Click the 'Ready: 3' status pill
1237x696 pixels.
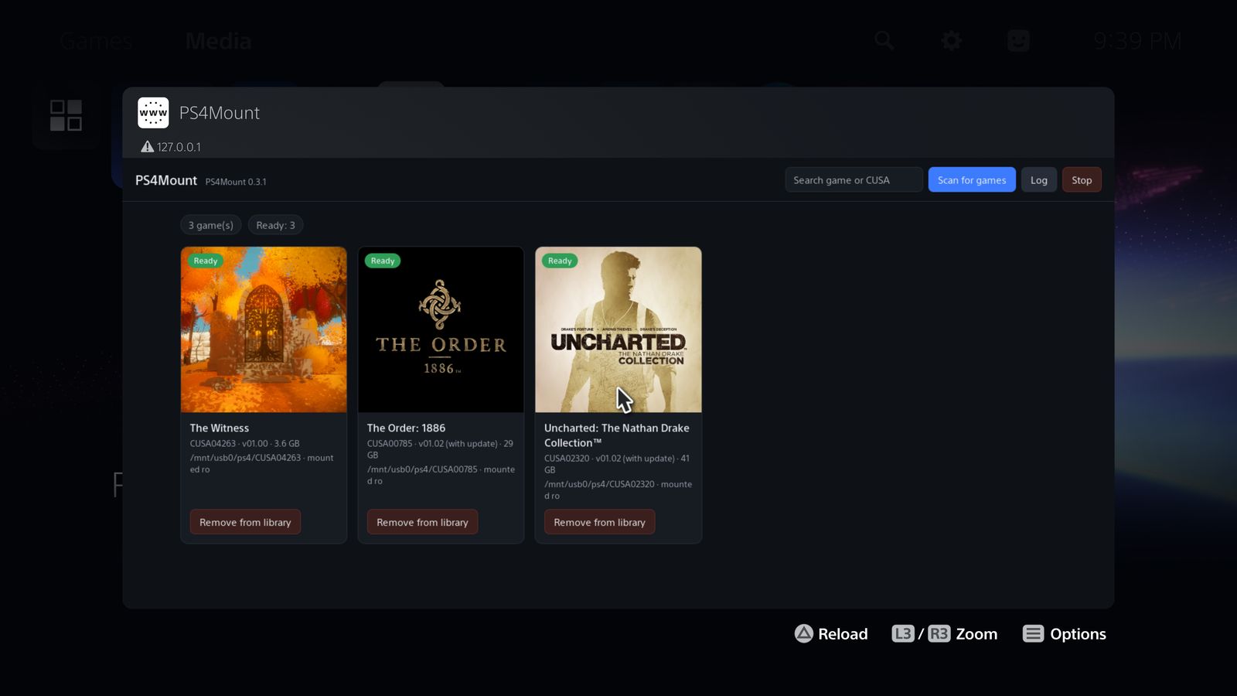point(275,225)
